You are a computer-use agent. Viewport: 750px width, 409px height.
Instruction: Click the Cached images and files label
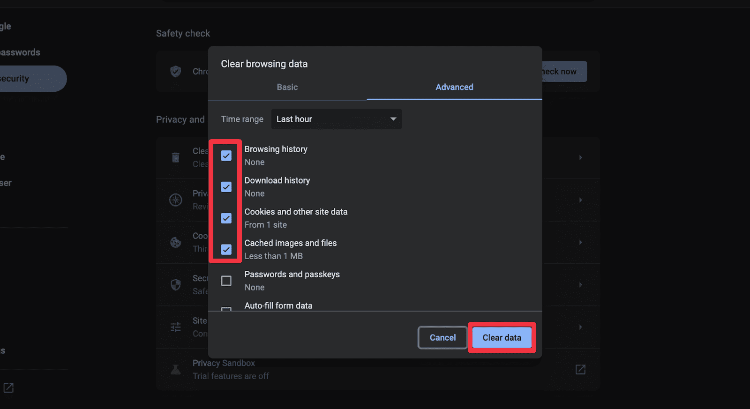pyautogui.click(x=291, y=243)
